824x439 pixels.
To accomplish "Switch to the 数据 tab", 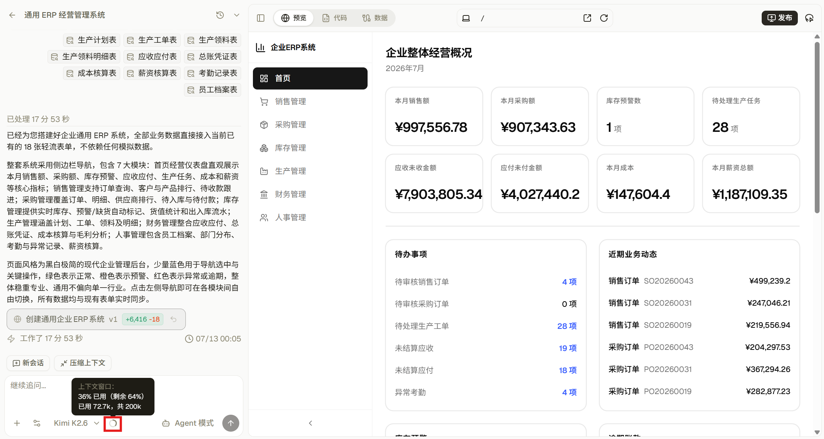I will (375, 18).
